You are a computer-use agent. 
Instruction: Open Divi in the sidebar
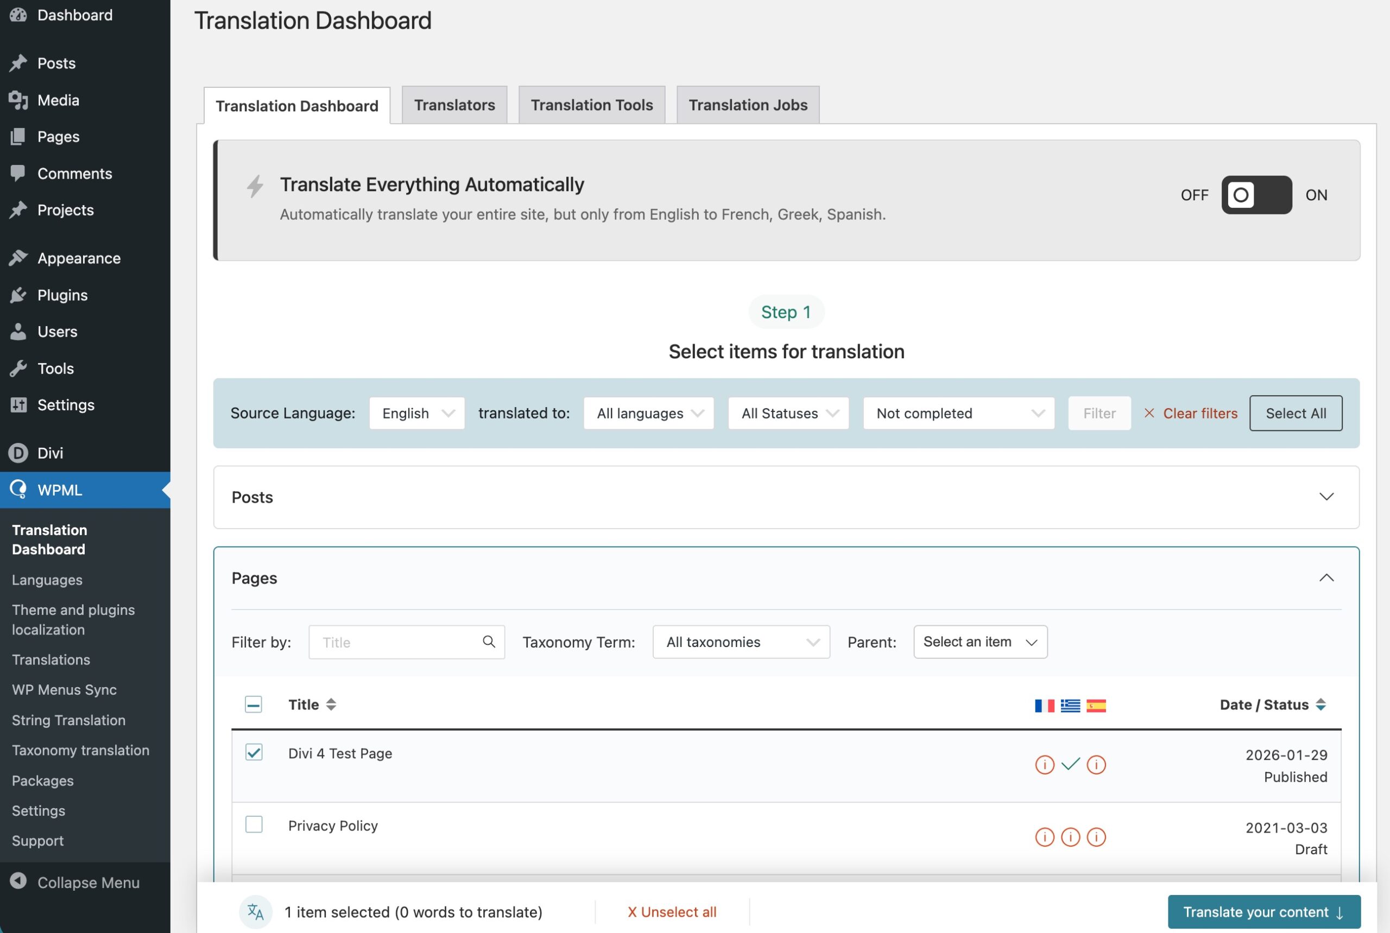pos(50,453)
